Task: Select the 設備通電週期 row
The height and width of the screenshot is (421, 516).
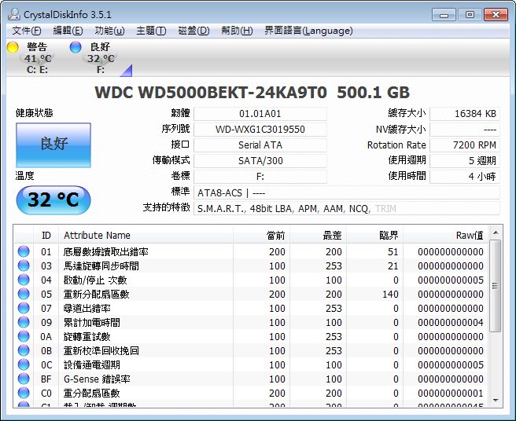Action: coord(251,364)
